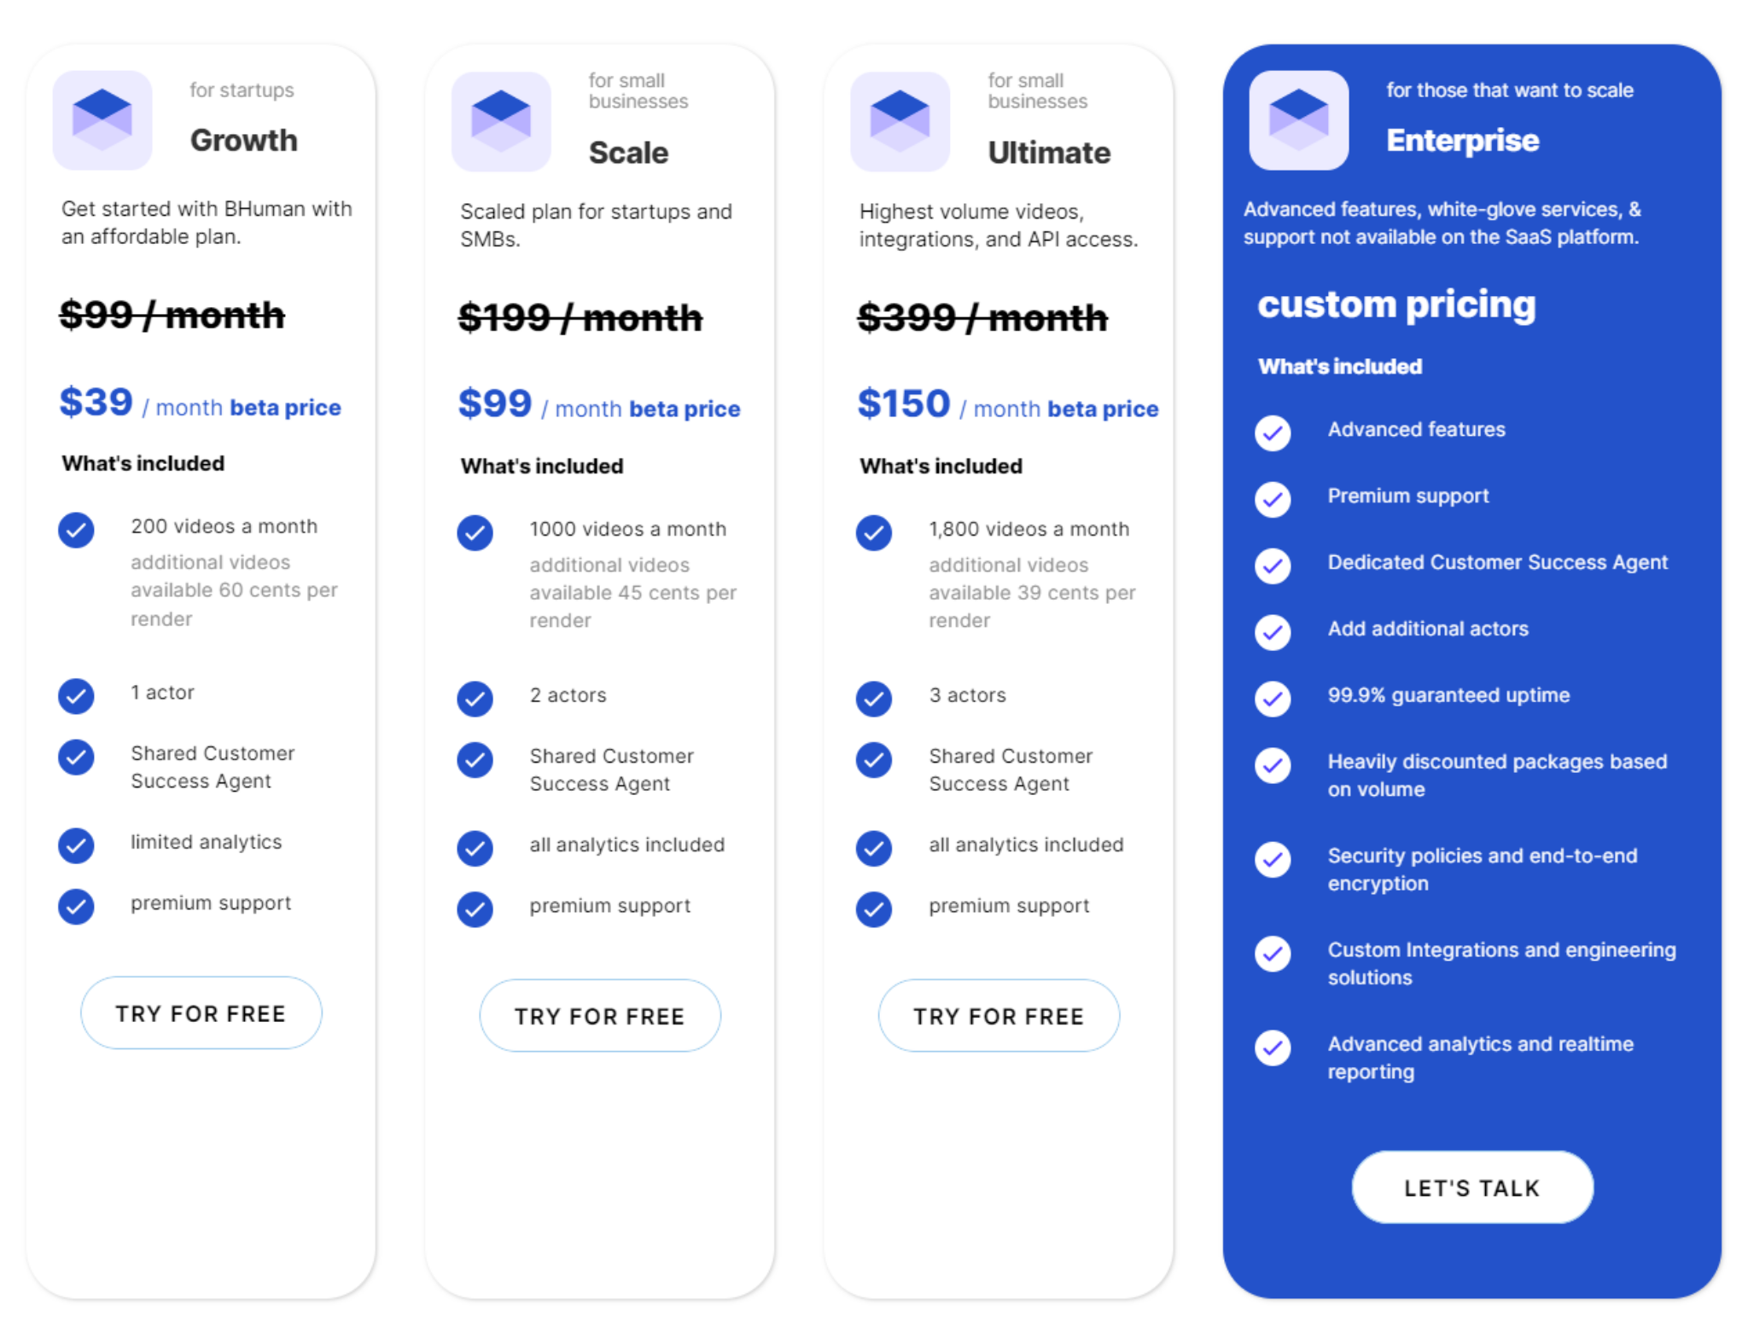Click checkmark beside Security policies and encryption

[1273, 859]
